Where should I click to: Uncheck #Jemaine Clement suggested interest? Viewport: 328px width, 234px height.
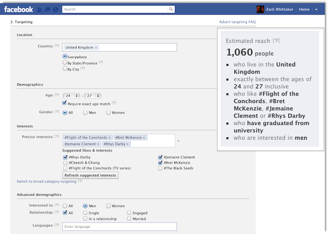(x=160, y=157)
